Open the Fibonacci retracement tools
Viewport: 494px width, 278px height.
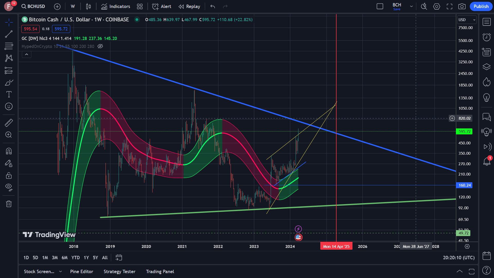tap(9, 46)
